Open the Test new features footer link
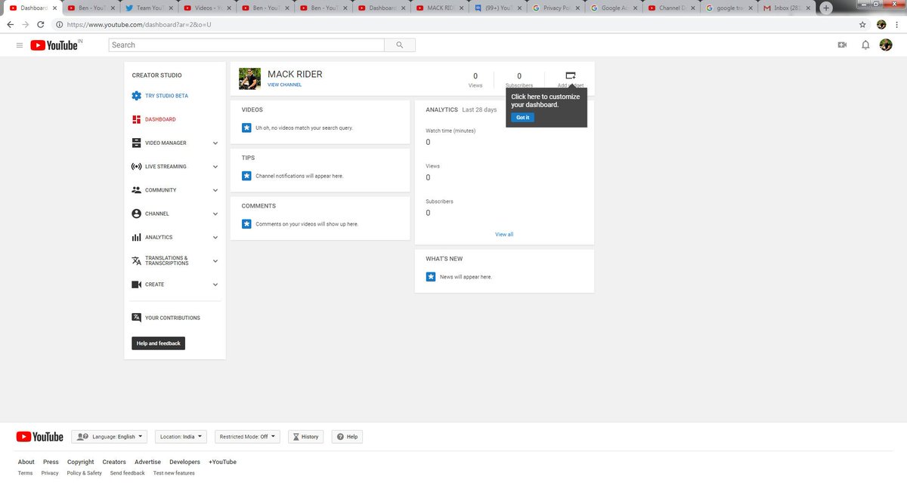 174,473
